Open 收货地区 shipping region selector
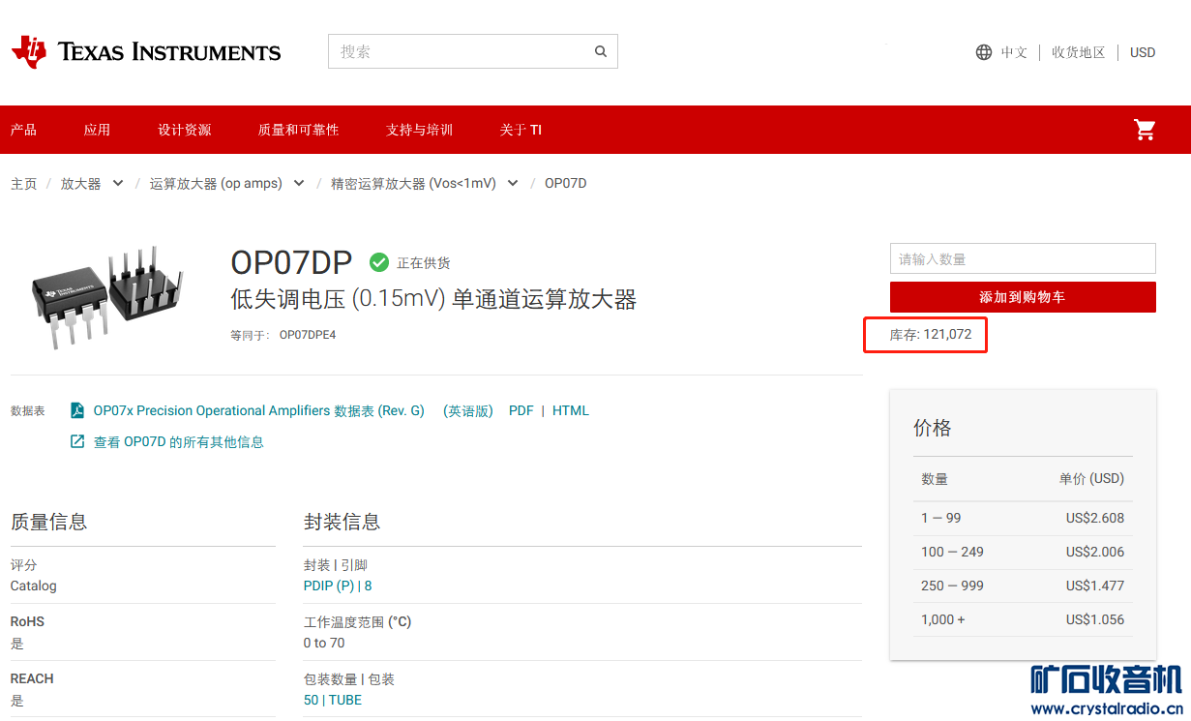 pos(1079,52)
